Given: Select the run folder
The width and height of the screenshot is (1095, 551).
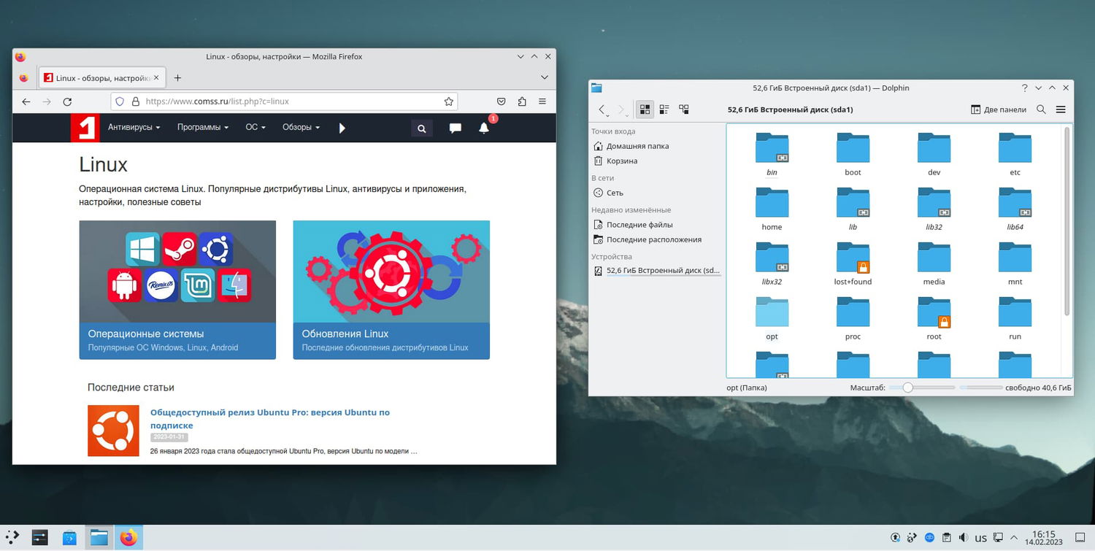Looking at the screenshot, I should pyautogui.click(x=1015, y=319).
